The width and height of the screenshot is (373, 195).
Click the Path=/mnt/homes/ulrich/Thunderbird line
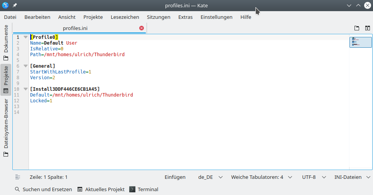[77, 55]
